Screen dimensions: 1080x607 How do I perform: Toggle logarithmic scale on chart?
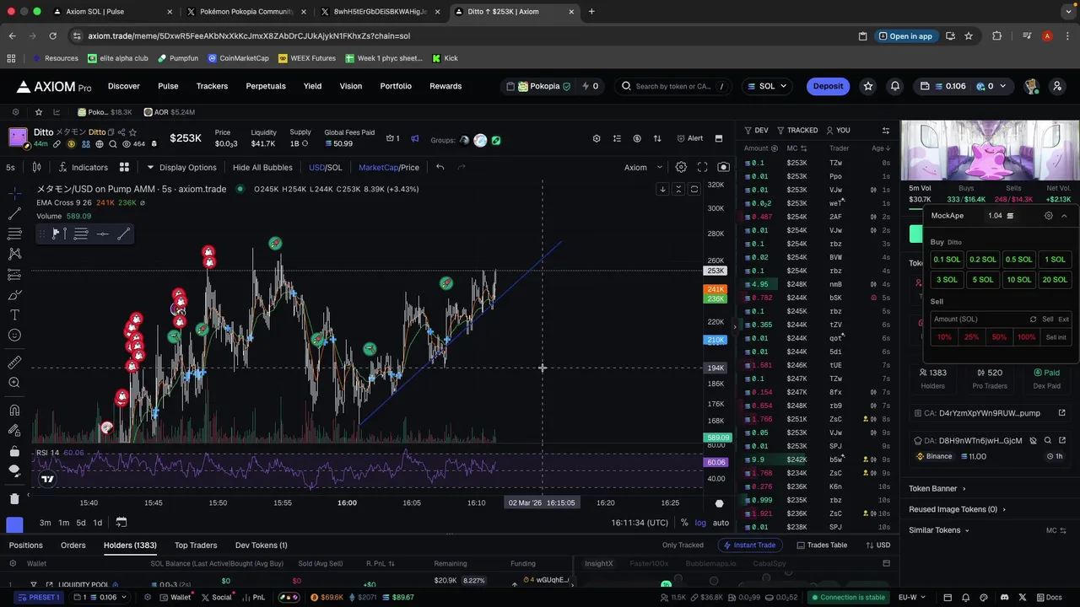(700, 523)
